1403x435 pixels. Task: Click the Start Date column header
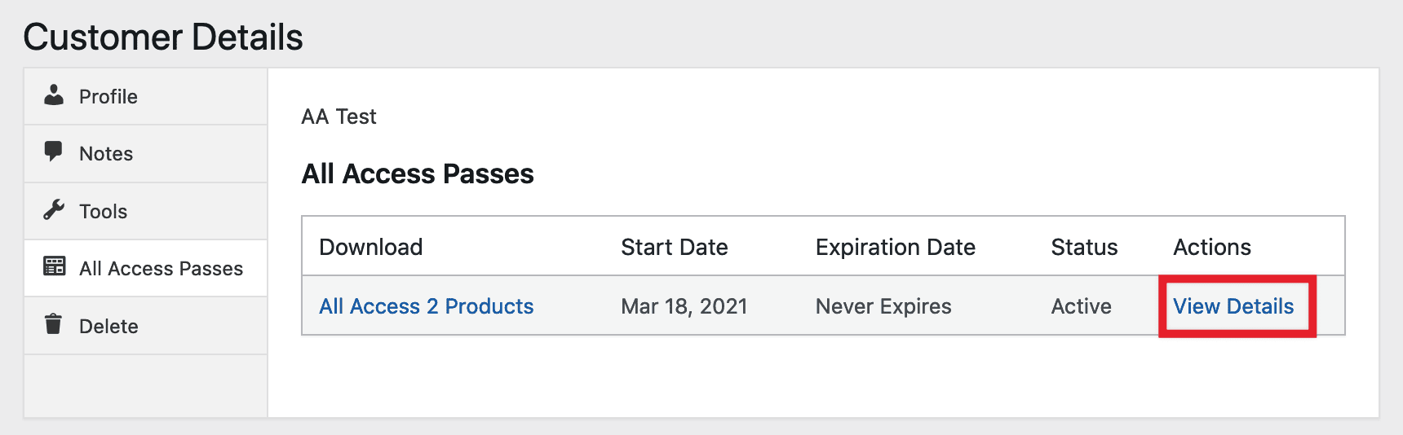675,247
